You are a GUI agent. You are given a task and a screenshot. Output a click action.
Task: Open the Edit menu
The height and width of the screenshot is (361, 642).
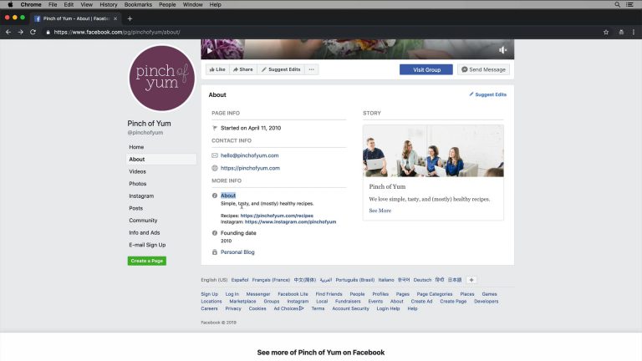[x=69, y=4]
